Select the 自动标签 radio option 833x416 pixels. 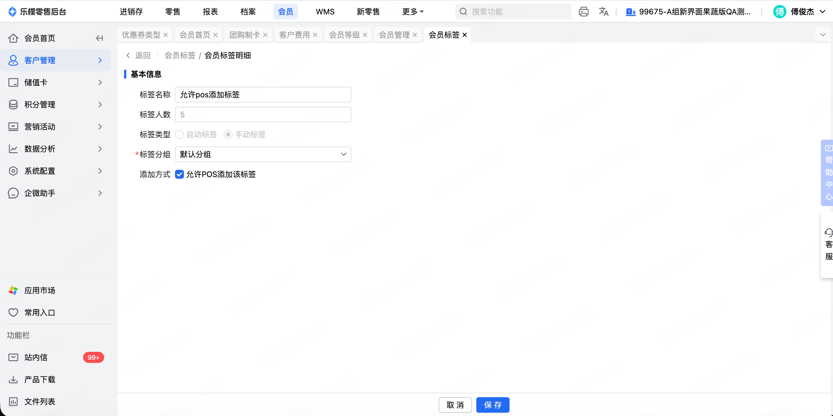[179, 134]
